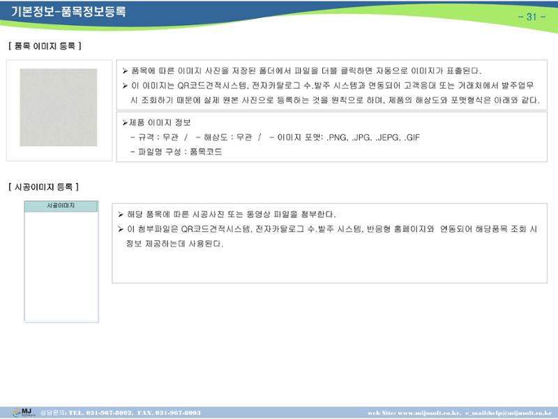
Task: Click the 시공이미지 column header
Action: pyautogui.click(x=61, y=206)
